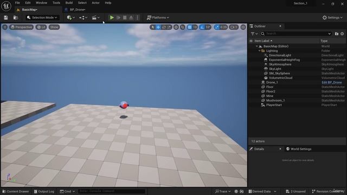Open the Window menu

coord(41,3)
